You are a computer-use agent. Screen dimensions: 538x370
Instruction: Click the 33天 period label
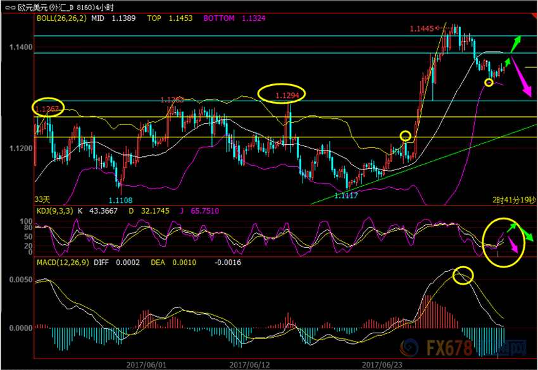pos(42,199)
